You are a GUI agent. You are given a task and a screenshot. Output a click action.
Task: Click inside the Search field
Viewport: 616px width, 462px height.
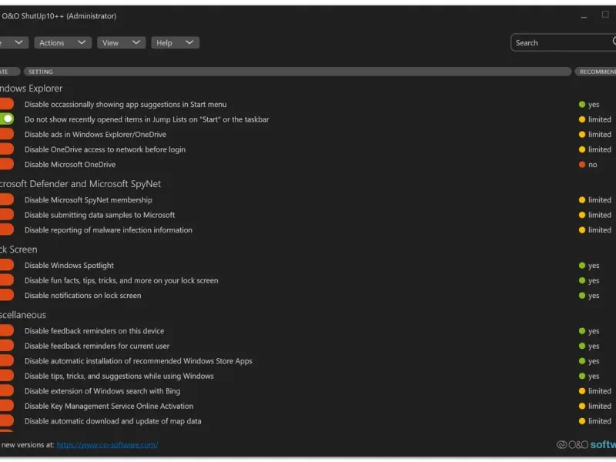click(x=563, y=42)
